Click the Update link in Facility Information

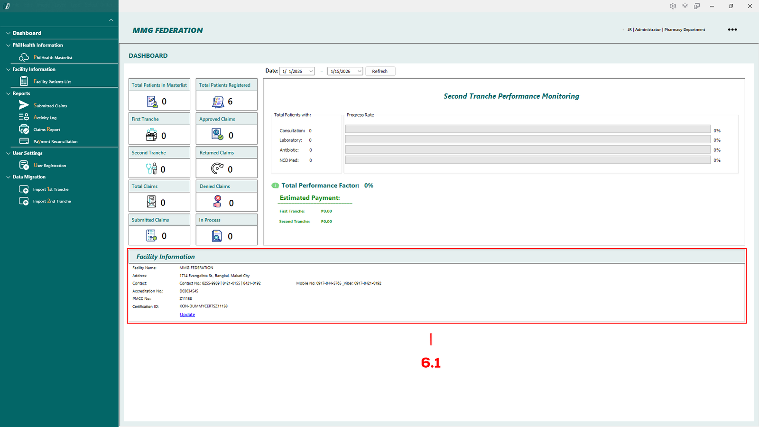187,315
